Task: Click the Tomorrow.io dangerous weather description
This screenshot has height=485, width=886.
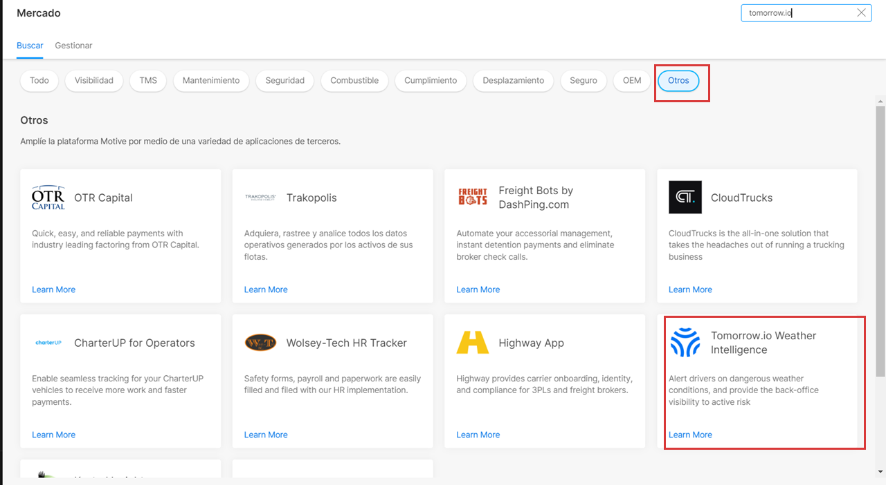Action: (x=743, y=390)
